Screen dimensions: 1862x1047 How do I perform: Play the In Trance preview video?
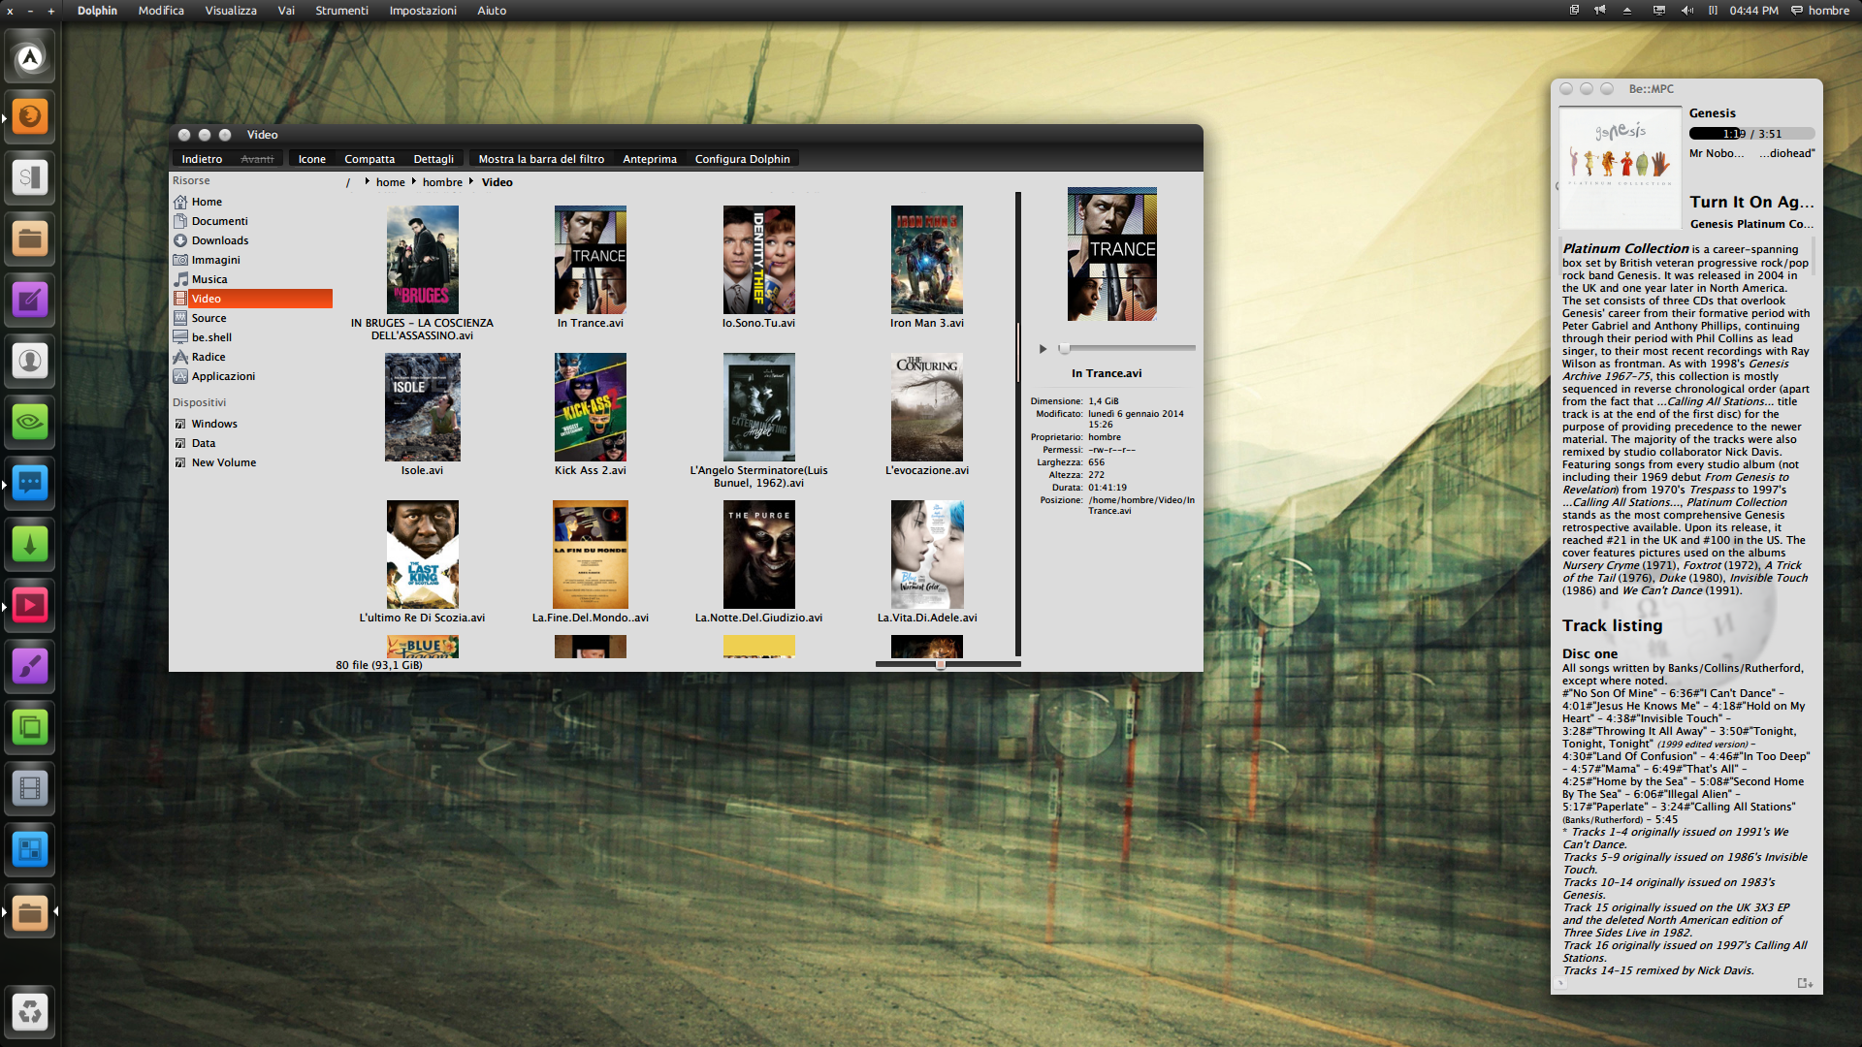click(x=1043, y=348)
